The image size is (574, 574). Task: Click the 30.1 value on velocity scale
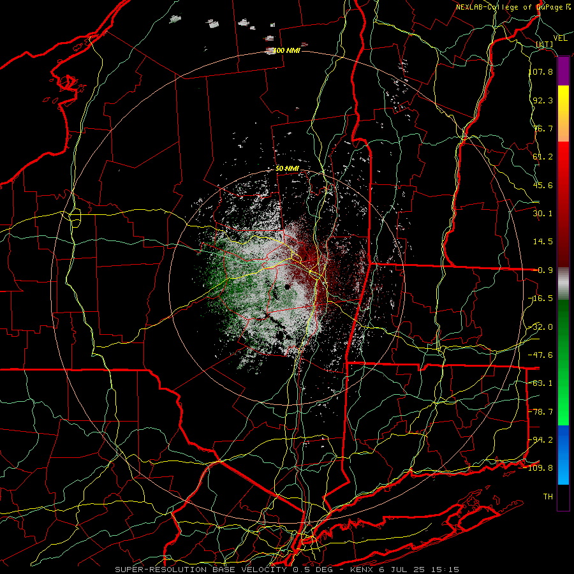[x=543, y=214]
